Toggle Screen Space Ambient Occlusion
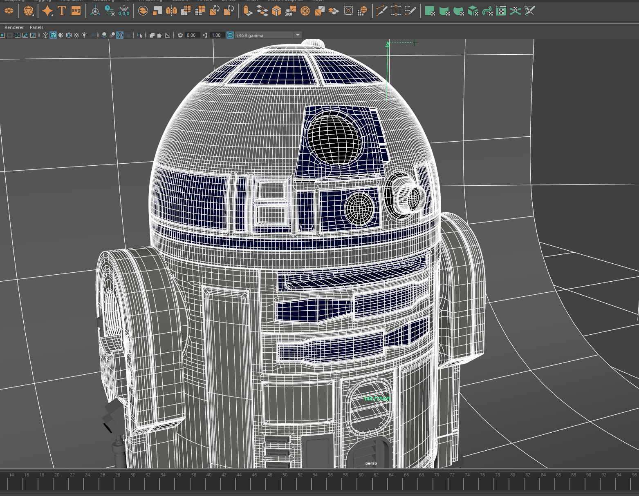 coord(103,35)
